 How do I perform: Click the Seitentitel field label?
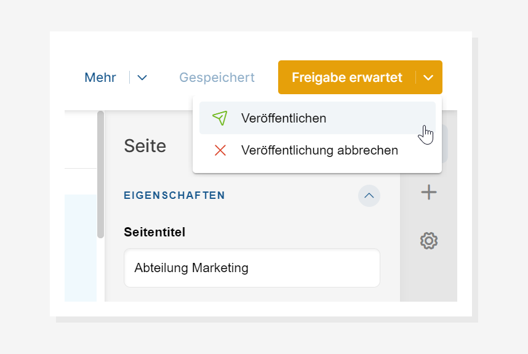154,232
